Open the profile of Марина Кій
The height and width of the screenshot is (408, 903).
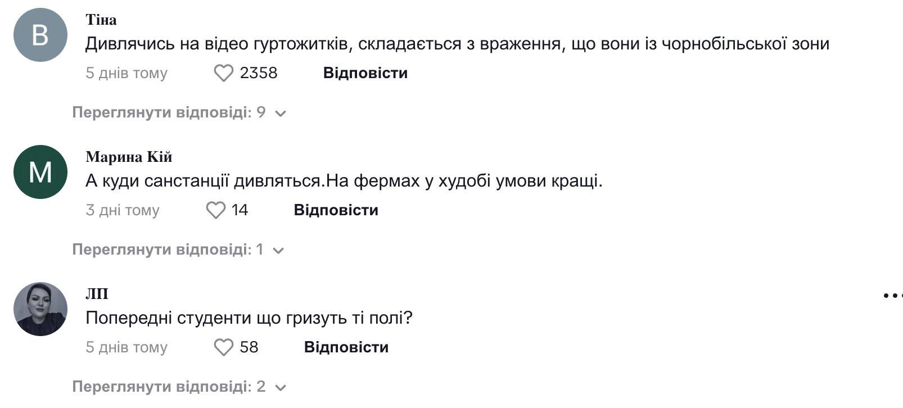129,157
